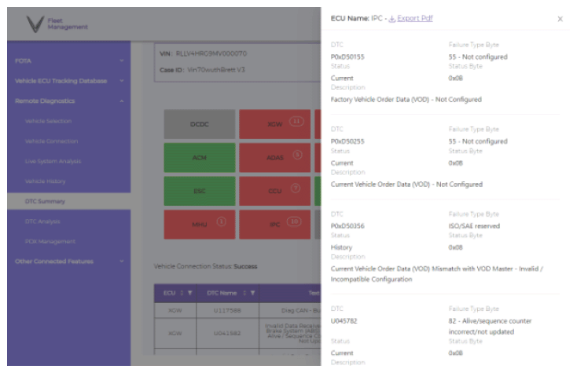The image size is (577, 373).
Task: Click the red IPC ECU tile
Action: (275, 224)
